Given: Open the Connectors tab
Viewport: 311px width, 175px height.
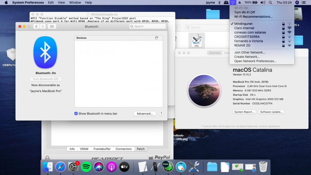Looking at the screenshot, I should click(123, 149).
